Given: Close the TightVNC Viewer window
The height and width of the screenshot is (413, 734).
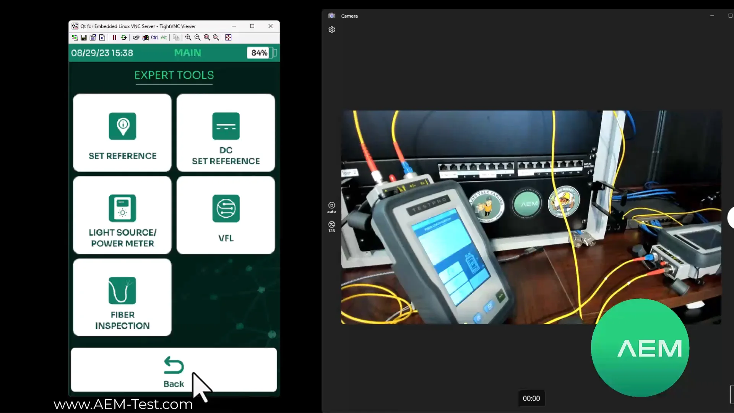Looking at the screenshot, I should [271, 26].
